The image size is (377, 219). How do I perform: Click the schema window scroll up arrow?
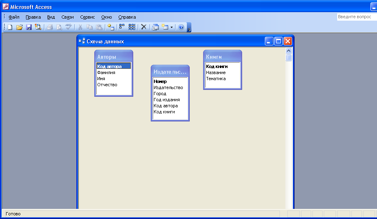288,51
